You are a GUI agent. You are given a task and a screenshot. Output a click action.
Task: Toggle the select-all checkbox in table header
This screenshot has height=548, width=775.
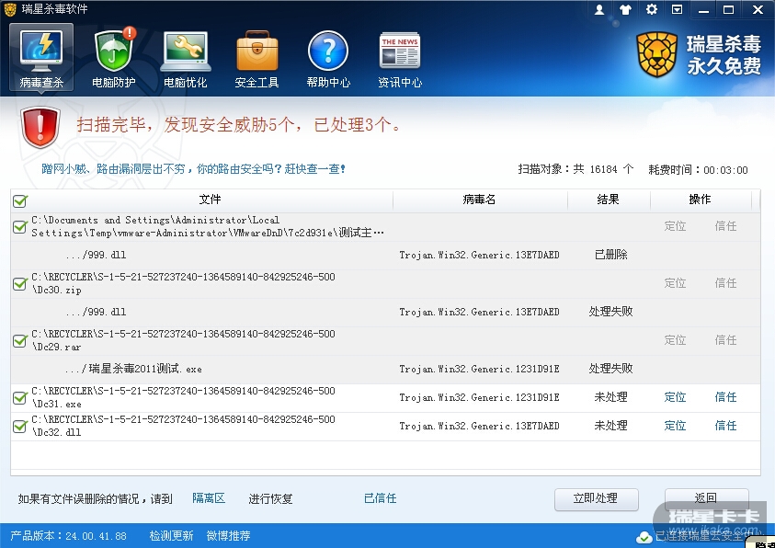(x=20, y=200)
